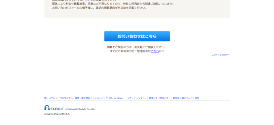
Task: Open 高速バス（夜行バス） footer link
Action: (x=160, y=98)
